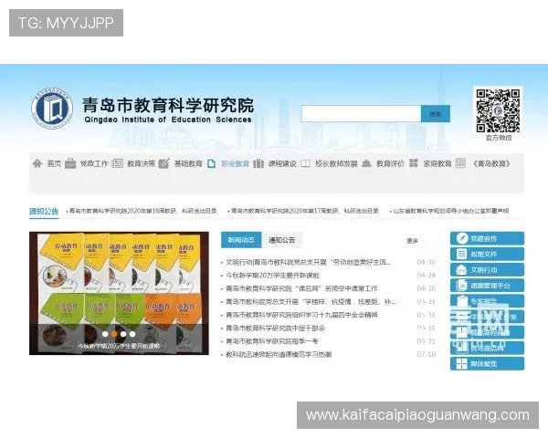Click the 劳动教育 textbooks slideshow image
This screenshot has width=548, height=438.
(x=119, y=293)
